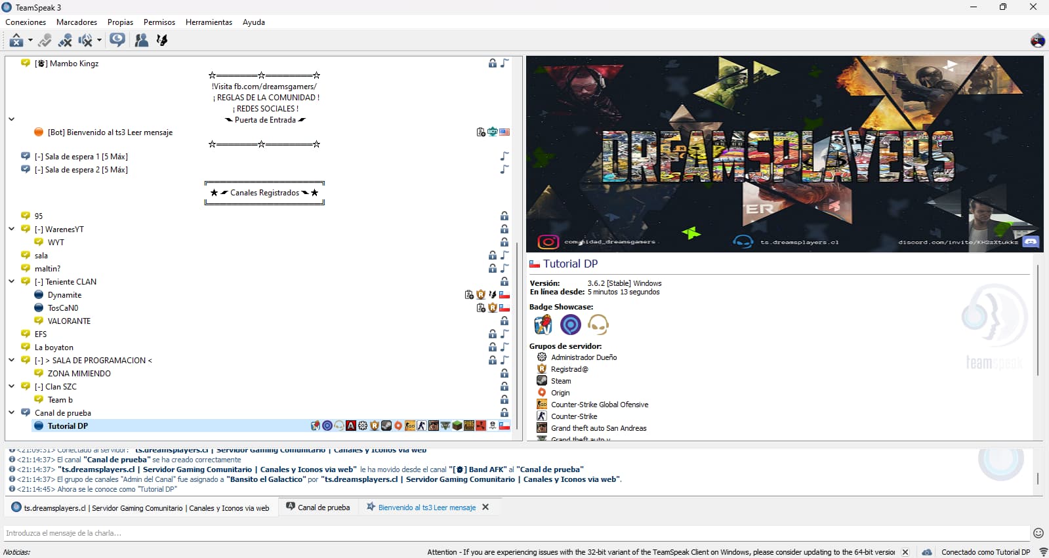Open the Conexiones menu
This screenshot has width=1049, height=558.
26,22
